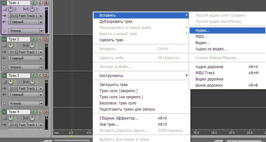This screenshot has width=266, height=142.
Task: Click the output arrow icon on Трек 3
Action: tap(4, 95)
